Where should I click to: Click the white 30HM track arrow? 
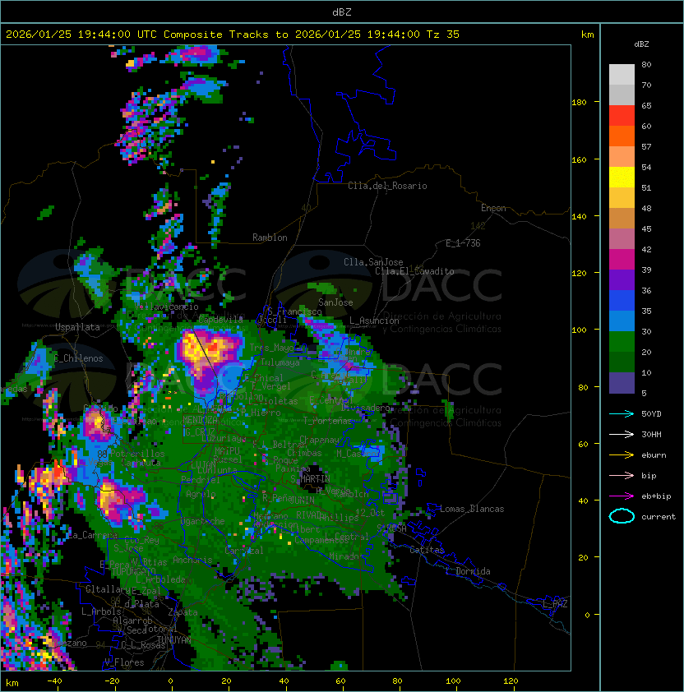pos(622,434)
